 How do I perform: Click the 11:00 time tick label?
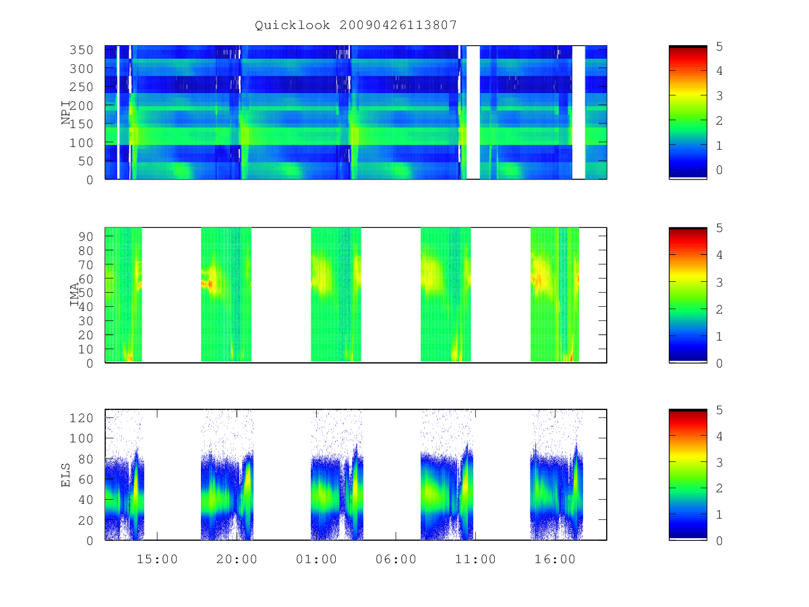click(x=475, y=559)
